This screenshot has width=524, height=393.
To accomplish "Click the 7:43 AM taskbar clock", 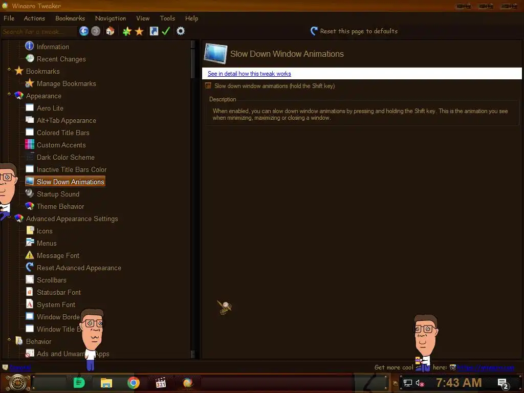I will pyautogui.click(x=459, y=383).
